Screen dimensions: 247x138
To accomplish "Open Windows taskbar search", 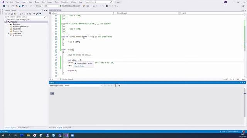I will pyautogui.click(x=9, y=135).
